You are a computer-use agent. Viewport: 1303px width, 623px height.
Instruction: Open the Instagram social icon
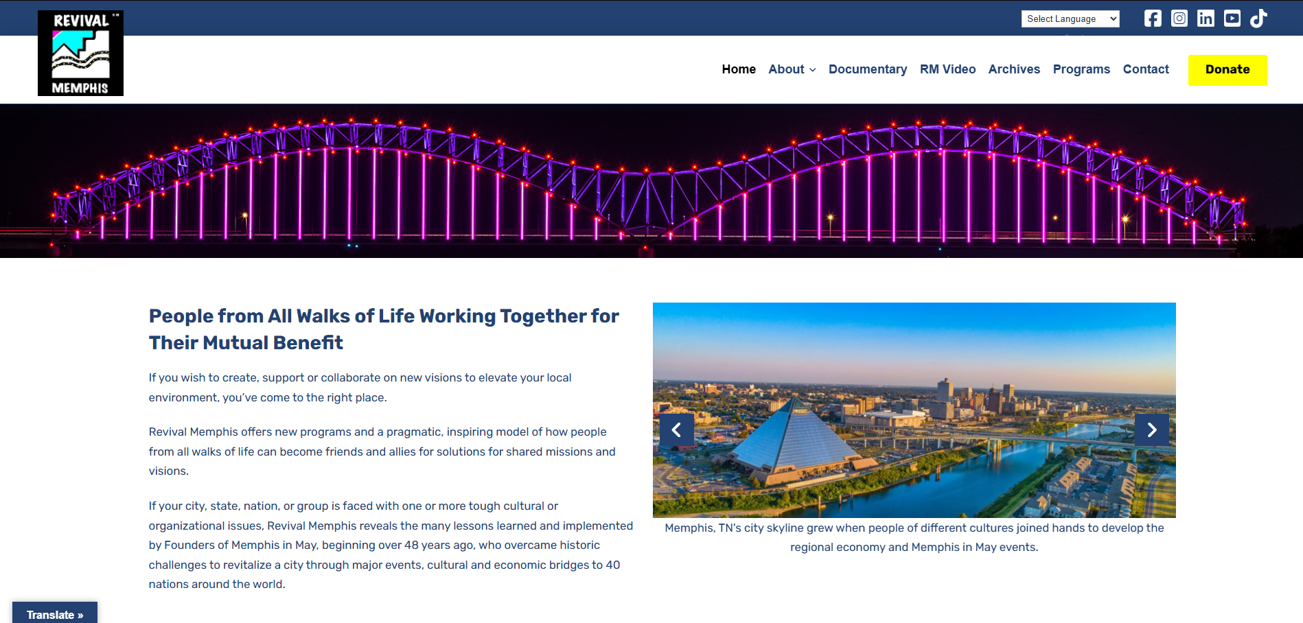1179,19
